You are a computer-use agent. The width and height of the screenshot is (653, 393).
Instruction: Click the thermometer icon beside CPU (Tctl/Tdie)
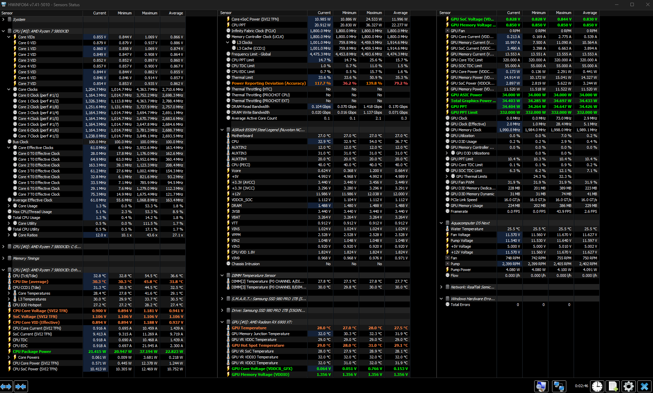coord(10,276)
